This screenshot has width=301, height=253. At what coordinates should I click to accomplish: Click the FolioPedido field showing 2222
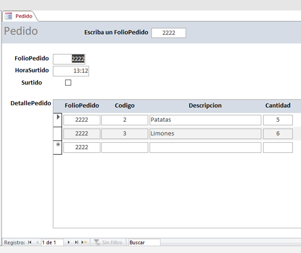[x=70, y=59]
